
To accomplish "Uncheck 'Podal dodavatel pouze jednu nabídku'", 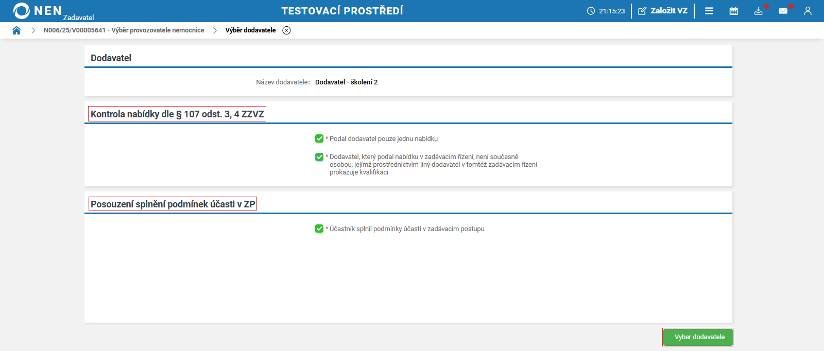I will click(x=319, y=138).
